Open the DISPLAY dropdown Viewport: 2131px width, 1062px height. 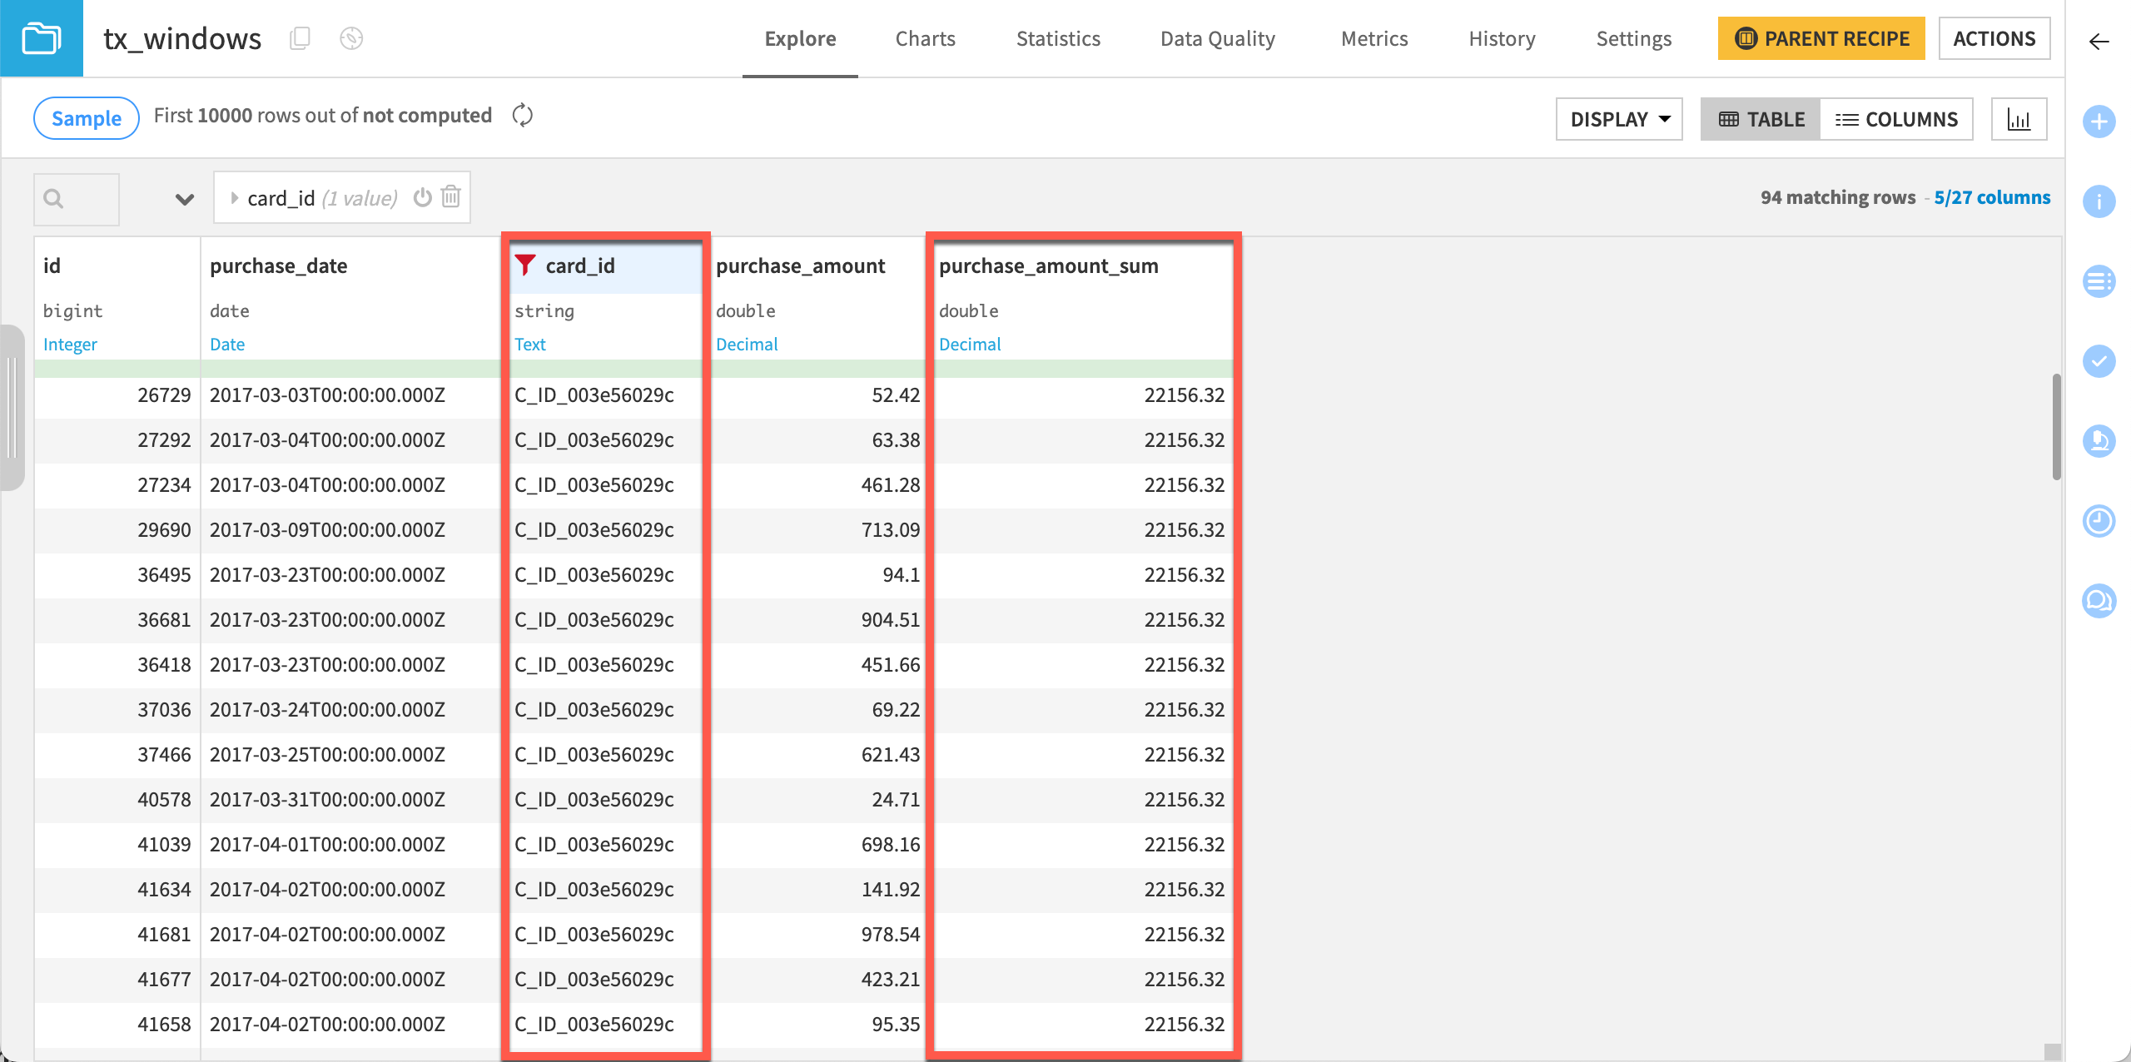coord(1617,118)
